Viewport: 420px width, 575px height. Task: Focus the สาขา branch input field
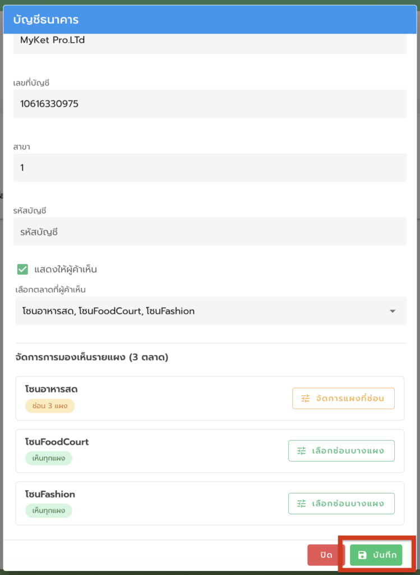coord(210,167)
